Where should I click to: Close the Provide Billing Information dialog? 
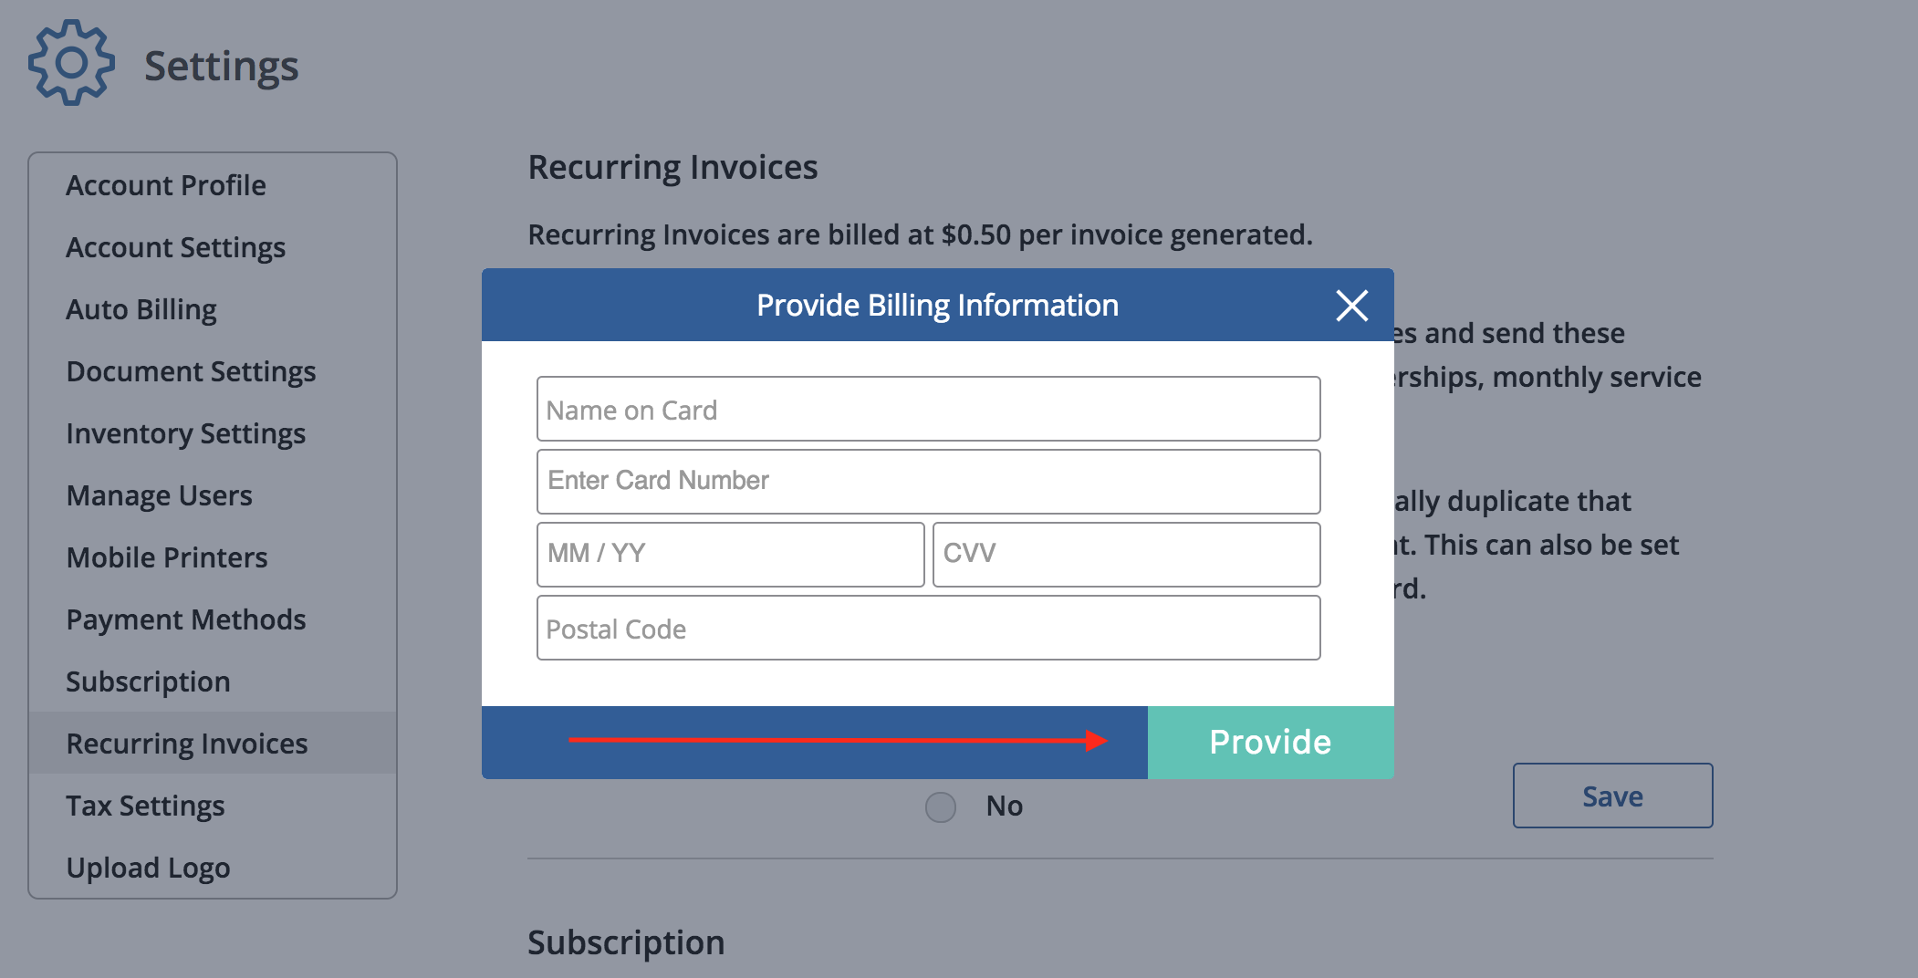1351,306
